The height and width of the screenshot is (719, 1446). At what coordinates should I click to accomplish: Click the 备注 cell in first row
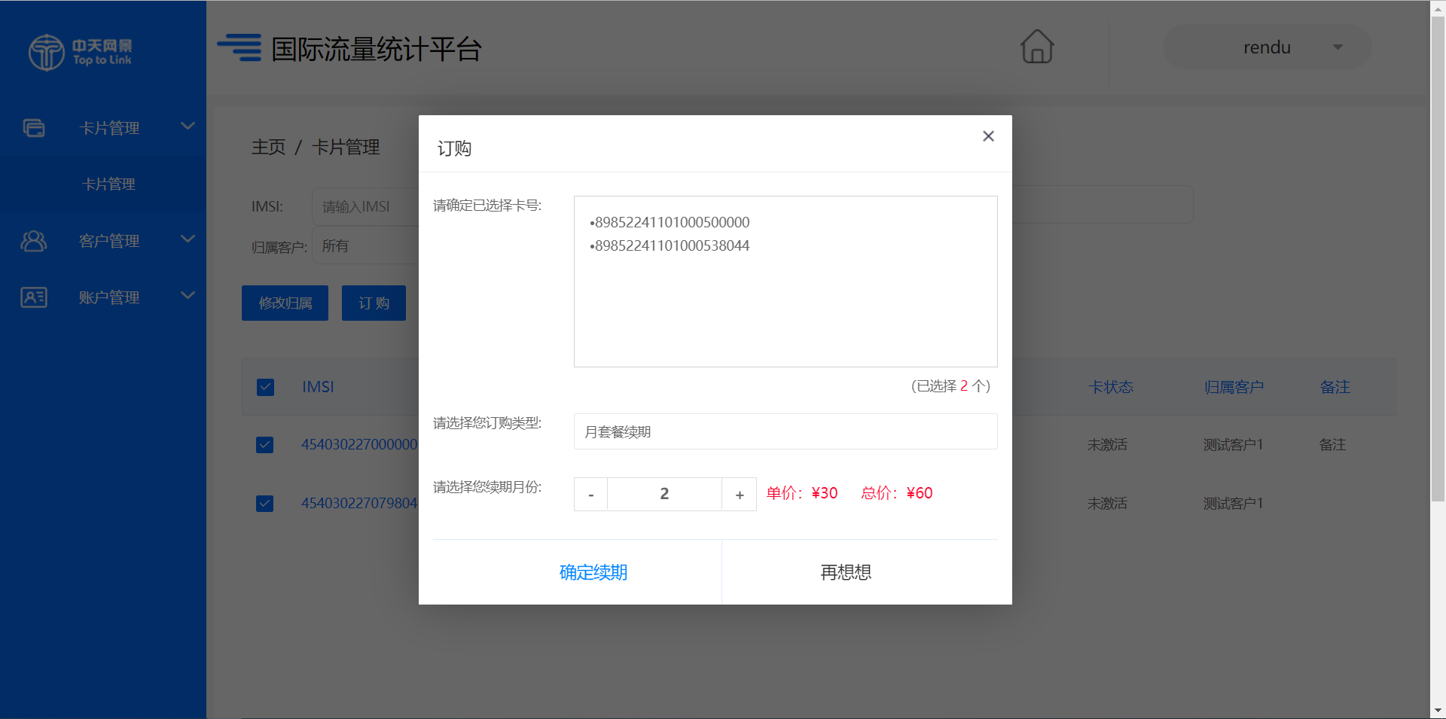point(1332,445)
